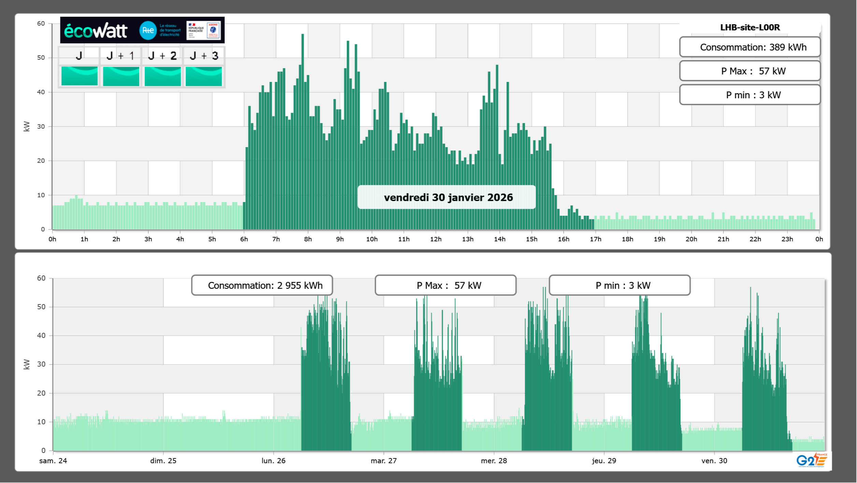Click the G2E France logo
Image resolution: width=857 pixels, height=483 pixels.
coord(811,460)
